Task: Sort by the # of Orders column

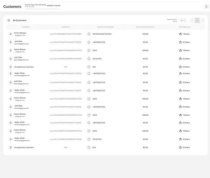Action: coord(185,27)
